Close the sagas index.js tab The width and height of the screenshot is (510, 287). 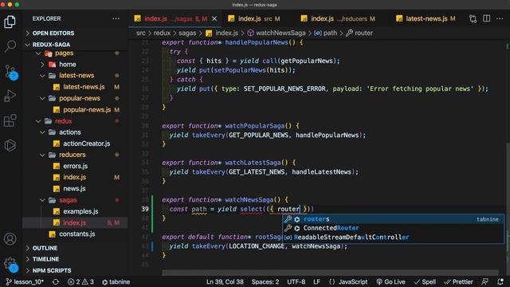point(214,19)
